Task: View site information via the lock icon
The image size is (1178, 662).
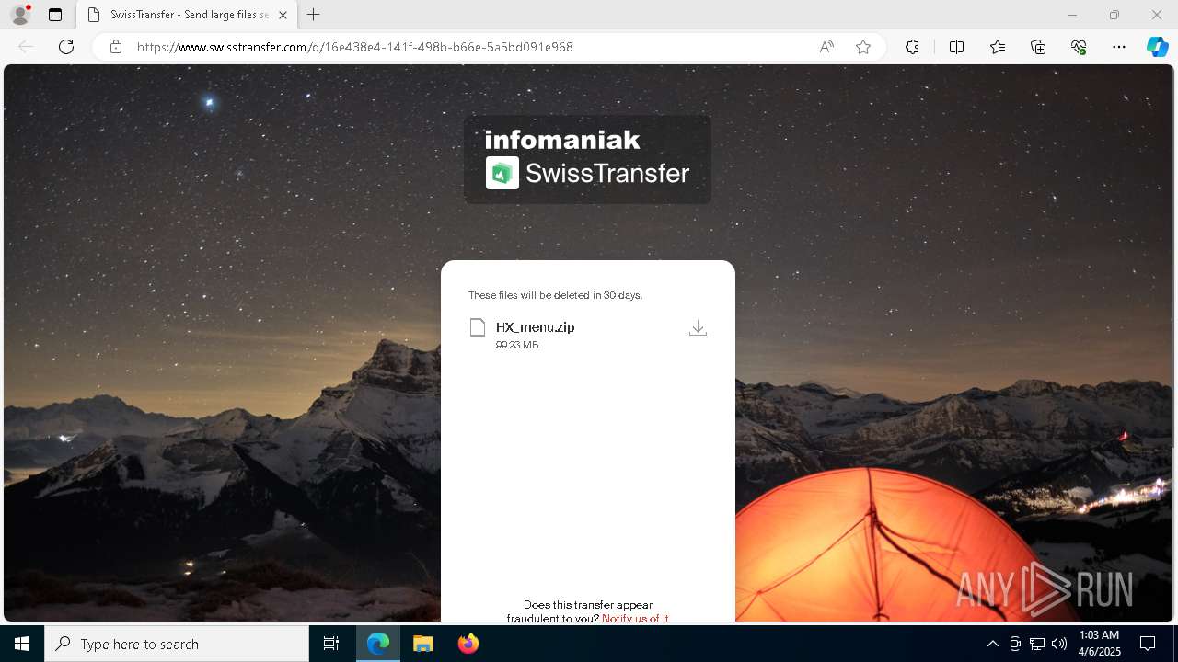Action: [116, 47]
